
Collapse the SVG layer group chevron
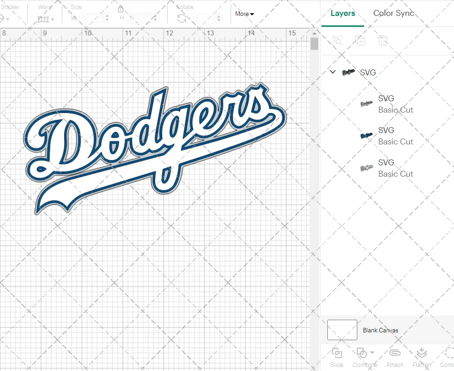333,72
